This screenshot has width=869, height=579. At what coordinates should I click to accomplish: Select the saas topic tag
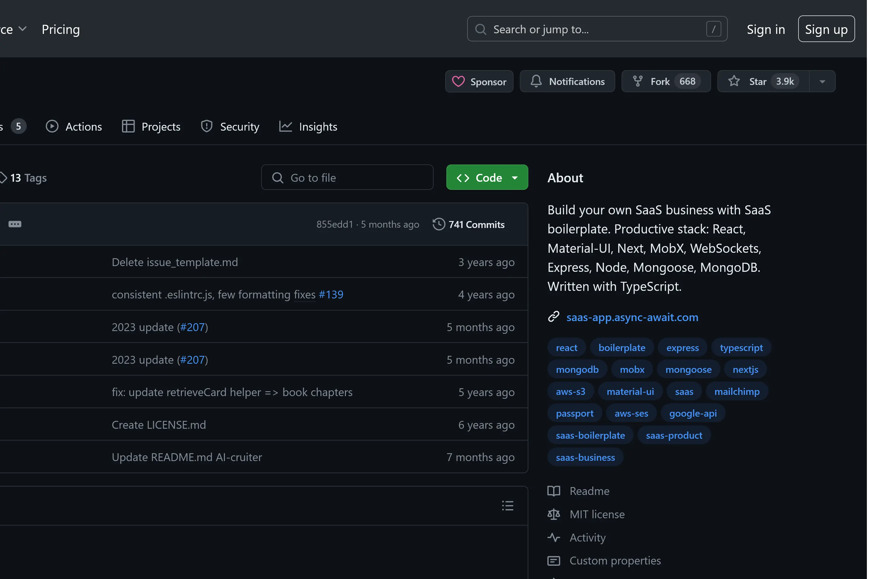(684, 392)
